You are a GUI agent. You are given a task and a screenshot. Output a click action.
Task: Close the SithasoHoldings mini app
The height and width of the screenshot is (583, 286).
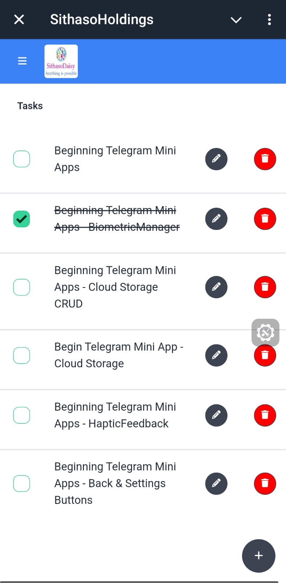click(x=19, y=20)
